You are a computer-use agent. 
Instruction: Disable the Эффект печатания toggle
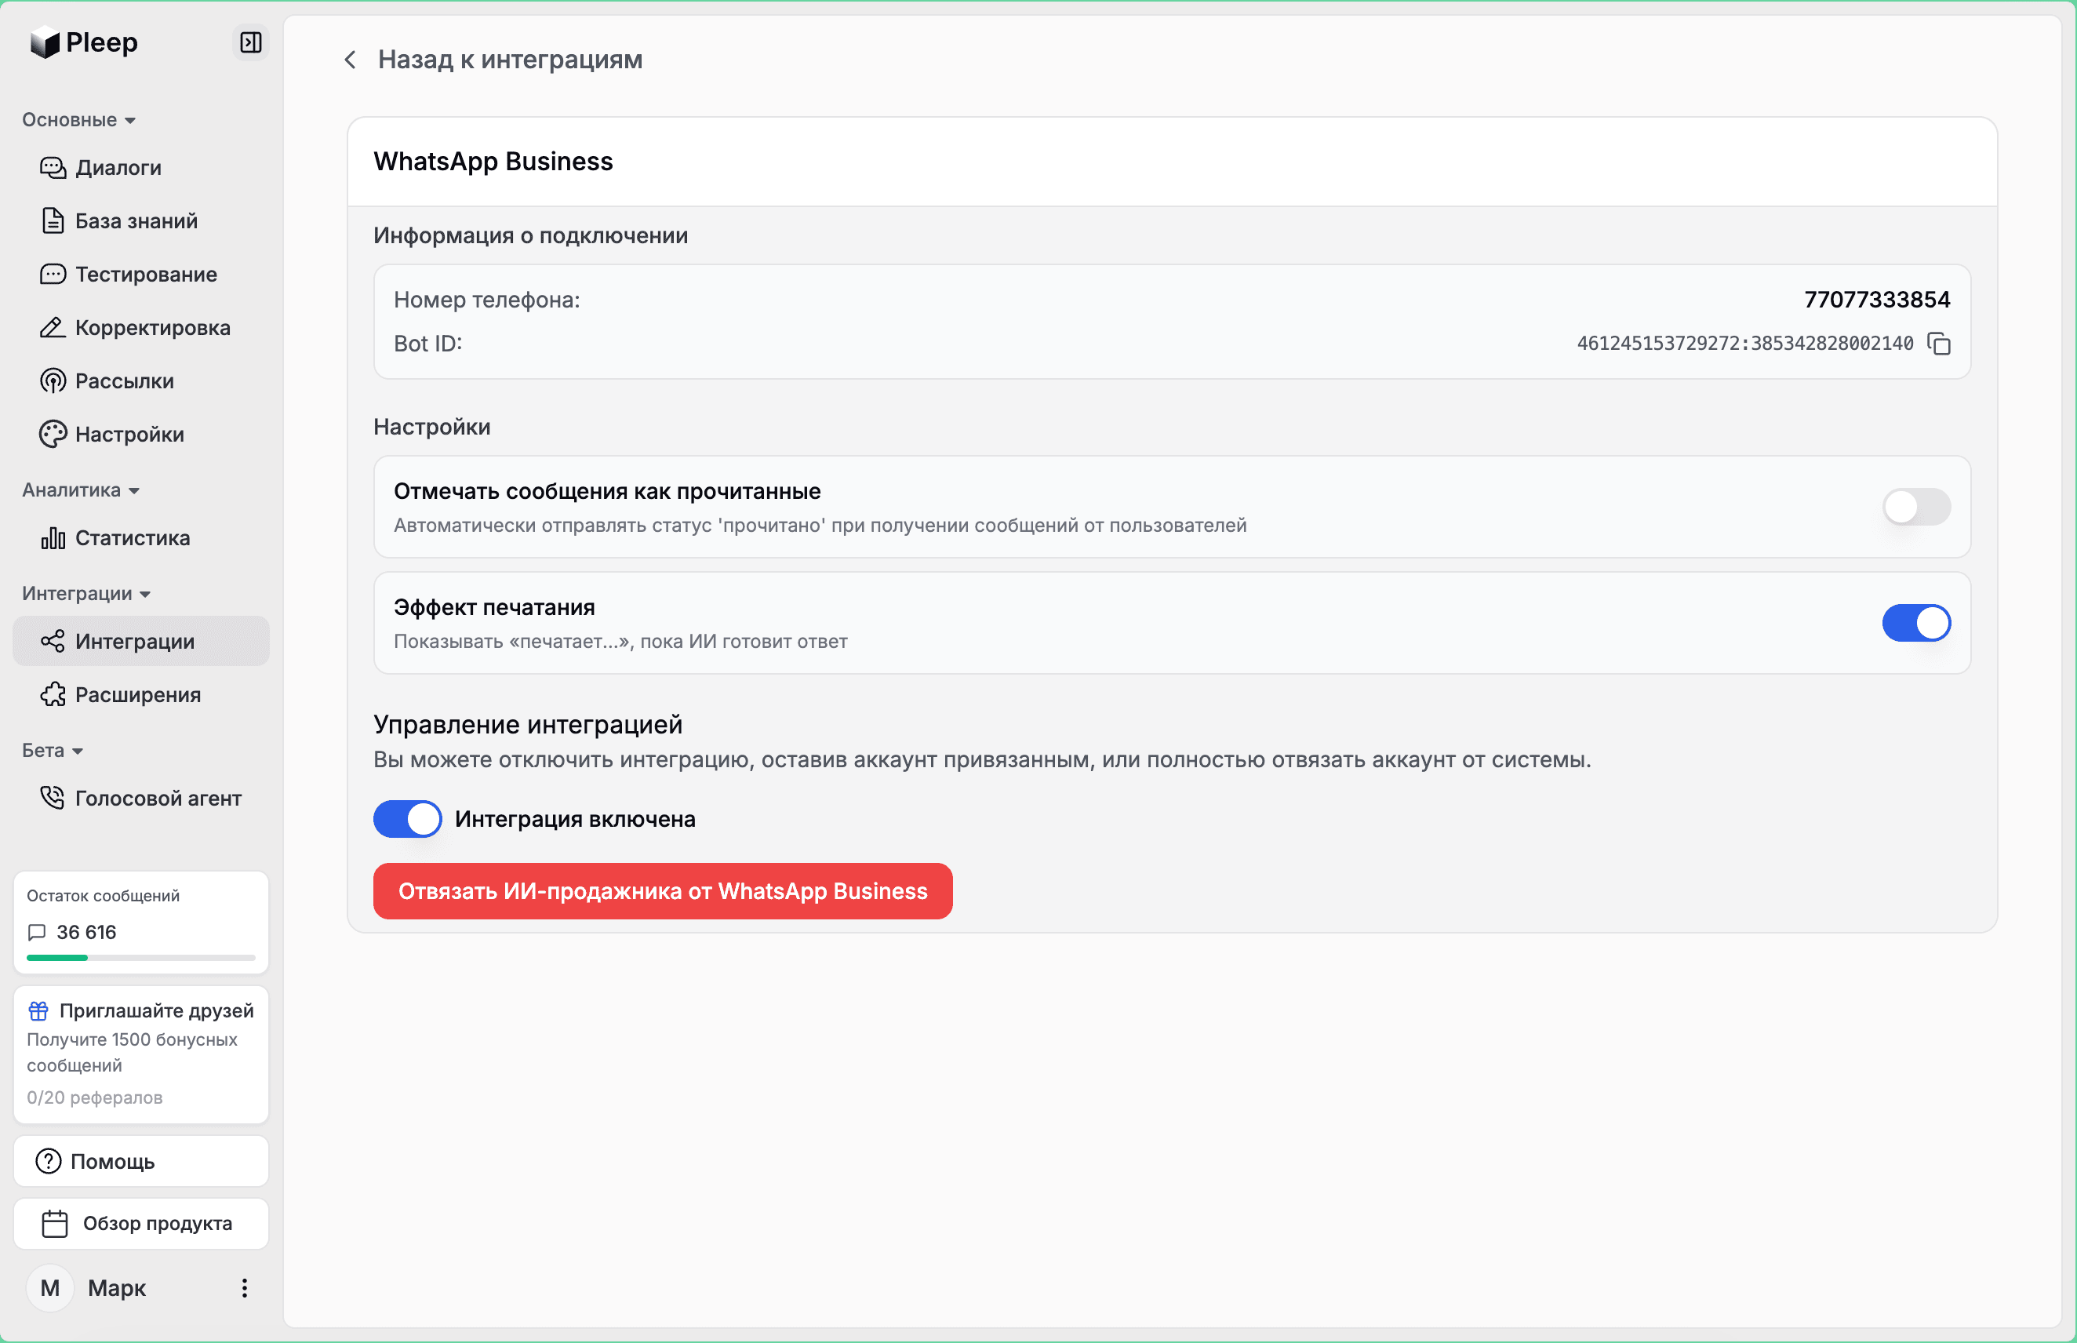click(1915, 623)
